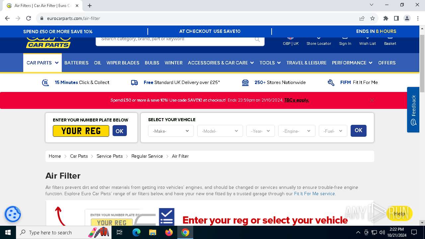Open File Explorer from taskbar

[x=152, y=232]
